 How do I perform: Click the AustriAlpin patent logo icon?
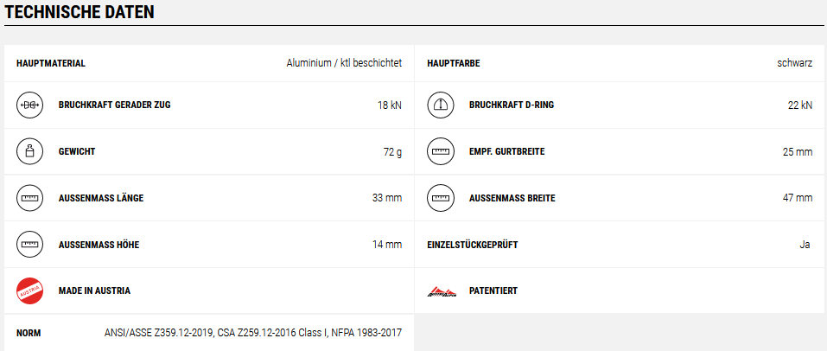[442, 291]
